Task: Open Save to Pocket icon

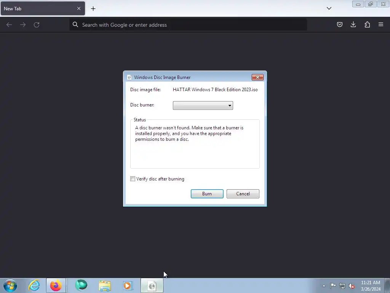Action: pos(339,24)
